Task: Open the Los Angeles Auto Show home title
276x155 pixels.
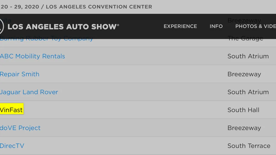Action: 63,26
